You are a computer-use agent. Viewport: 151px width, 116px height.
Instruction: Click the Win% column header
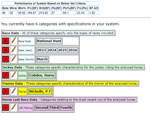click(22, 8)
